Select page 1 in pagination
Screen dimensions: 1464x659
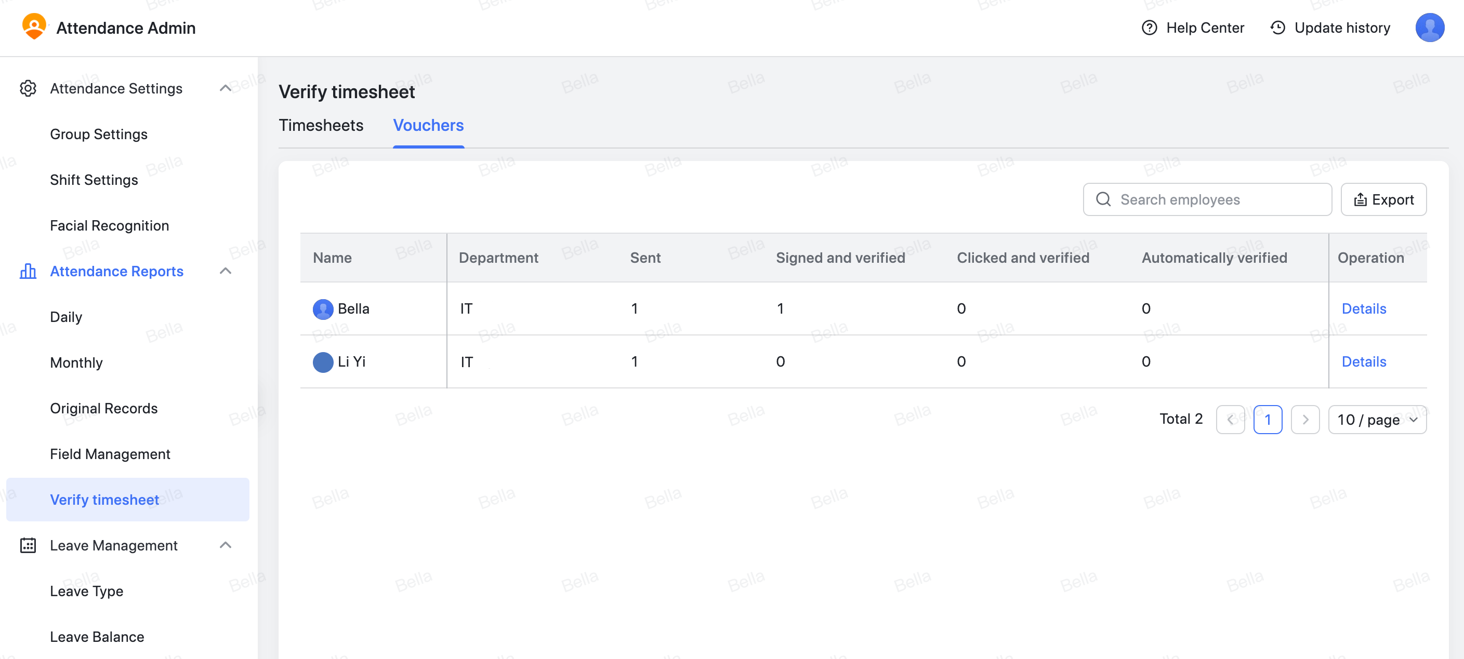tap(1268, 420)
